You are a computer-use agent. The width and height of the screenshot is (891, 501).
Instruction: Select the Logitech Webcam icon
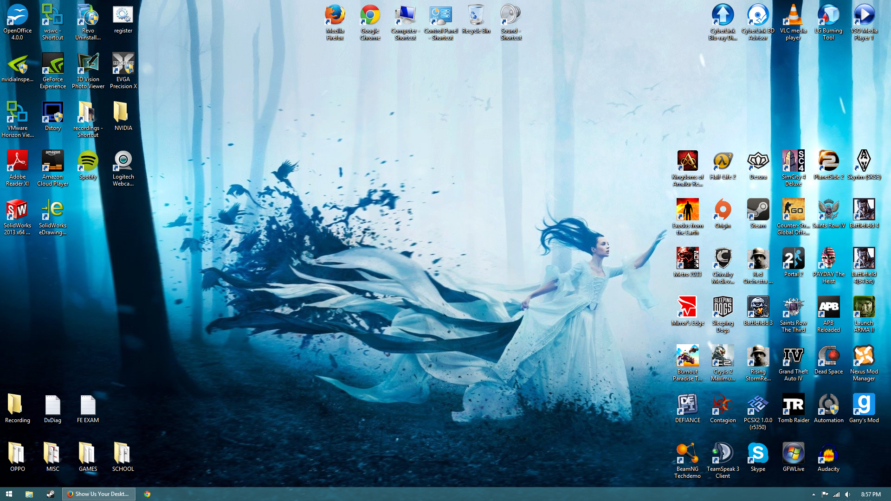coord(123,168)
